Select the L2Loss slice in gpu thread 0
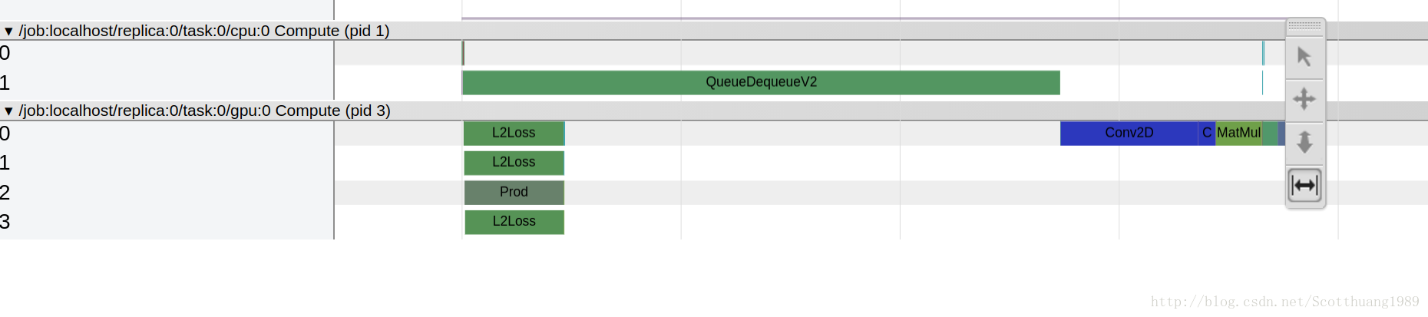 [514, 133]
